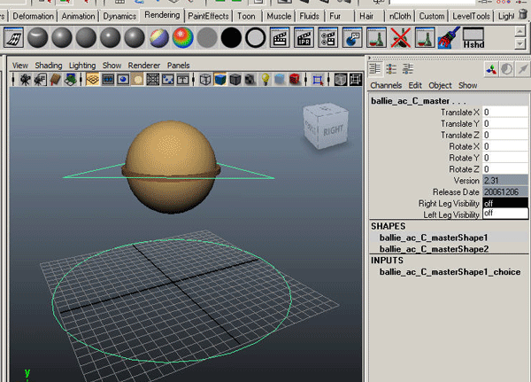Toggle Use All Lights bulb icon
This screenshot has width=531, height=382.
click(265, 80)
